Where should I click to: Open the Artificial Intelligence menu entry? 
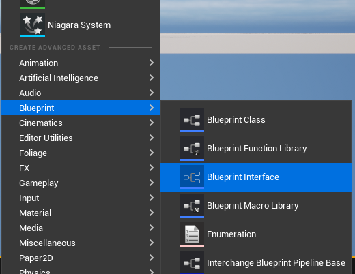[x=81, y=78]
